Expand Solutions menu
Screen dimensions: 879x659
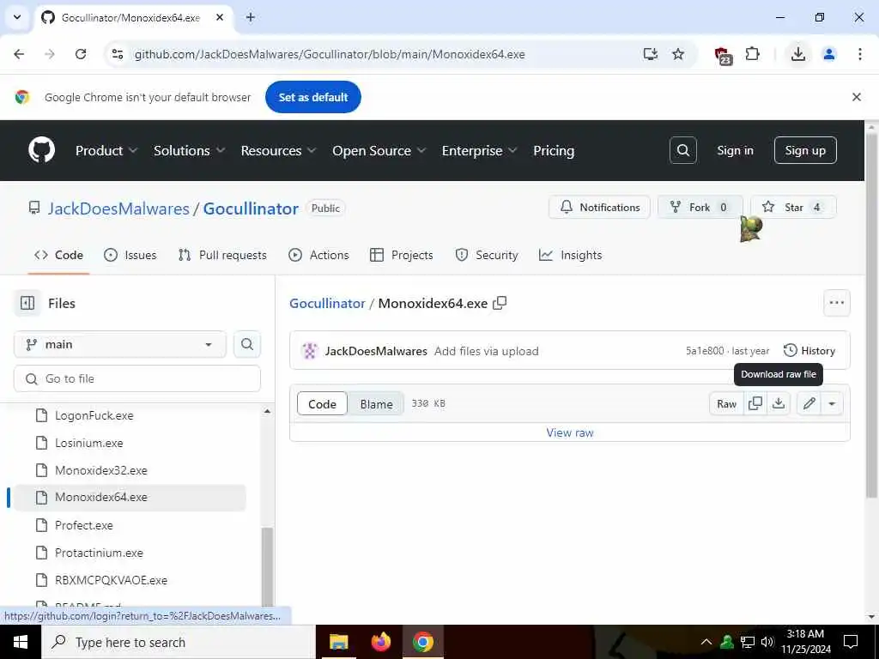pyautogui.click(x=190, y=150)
